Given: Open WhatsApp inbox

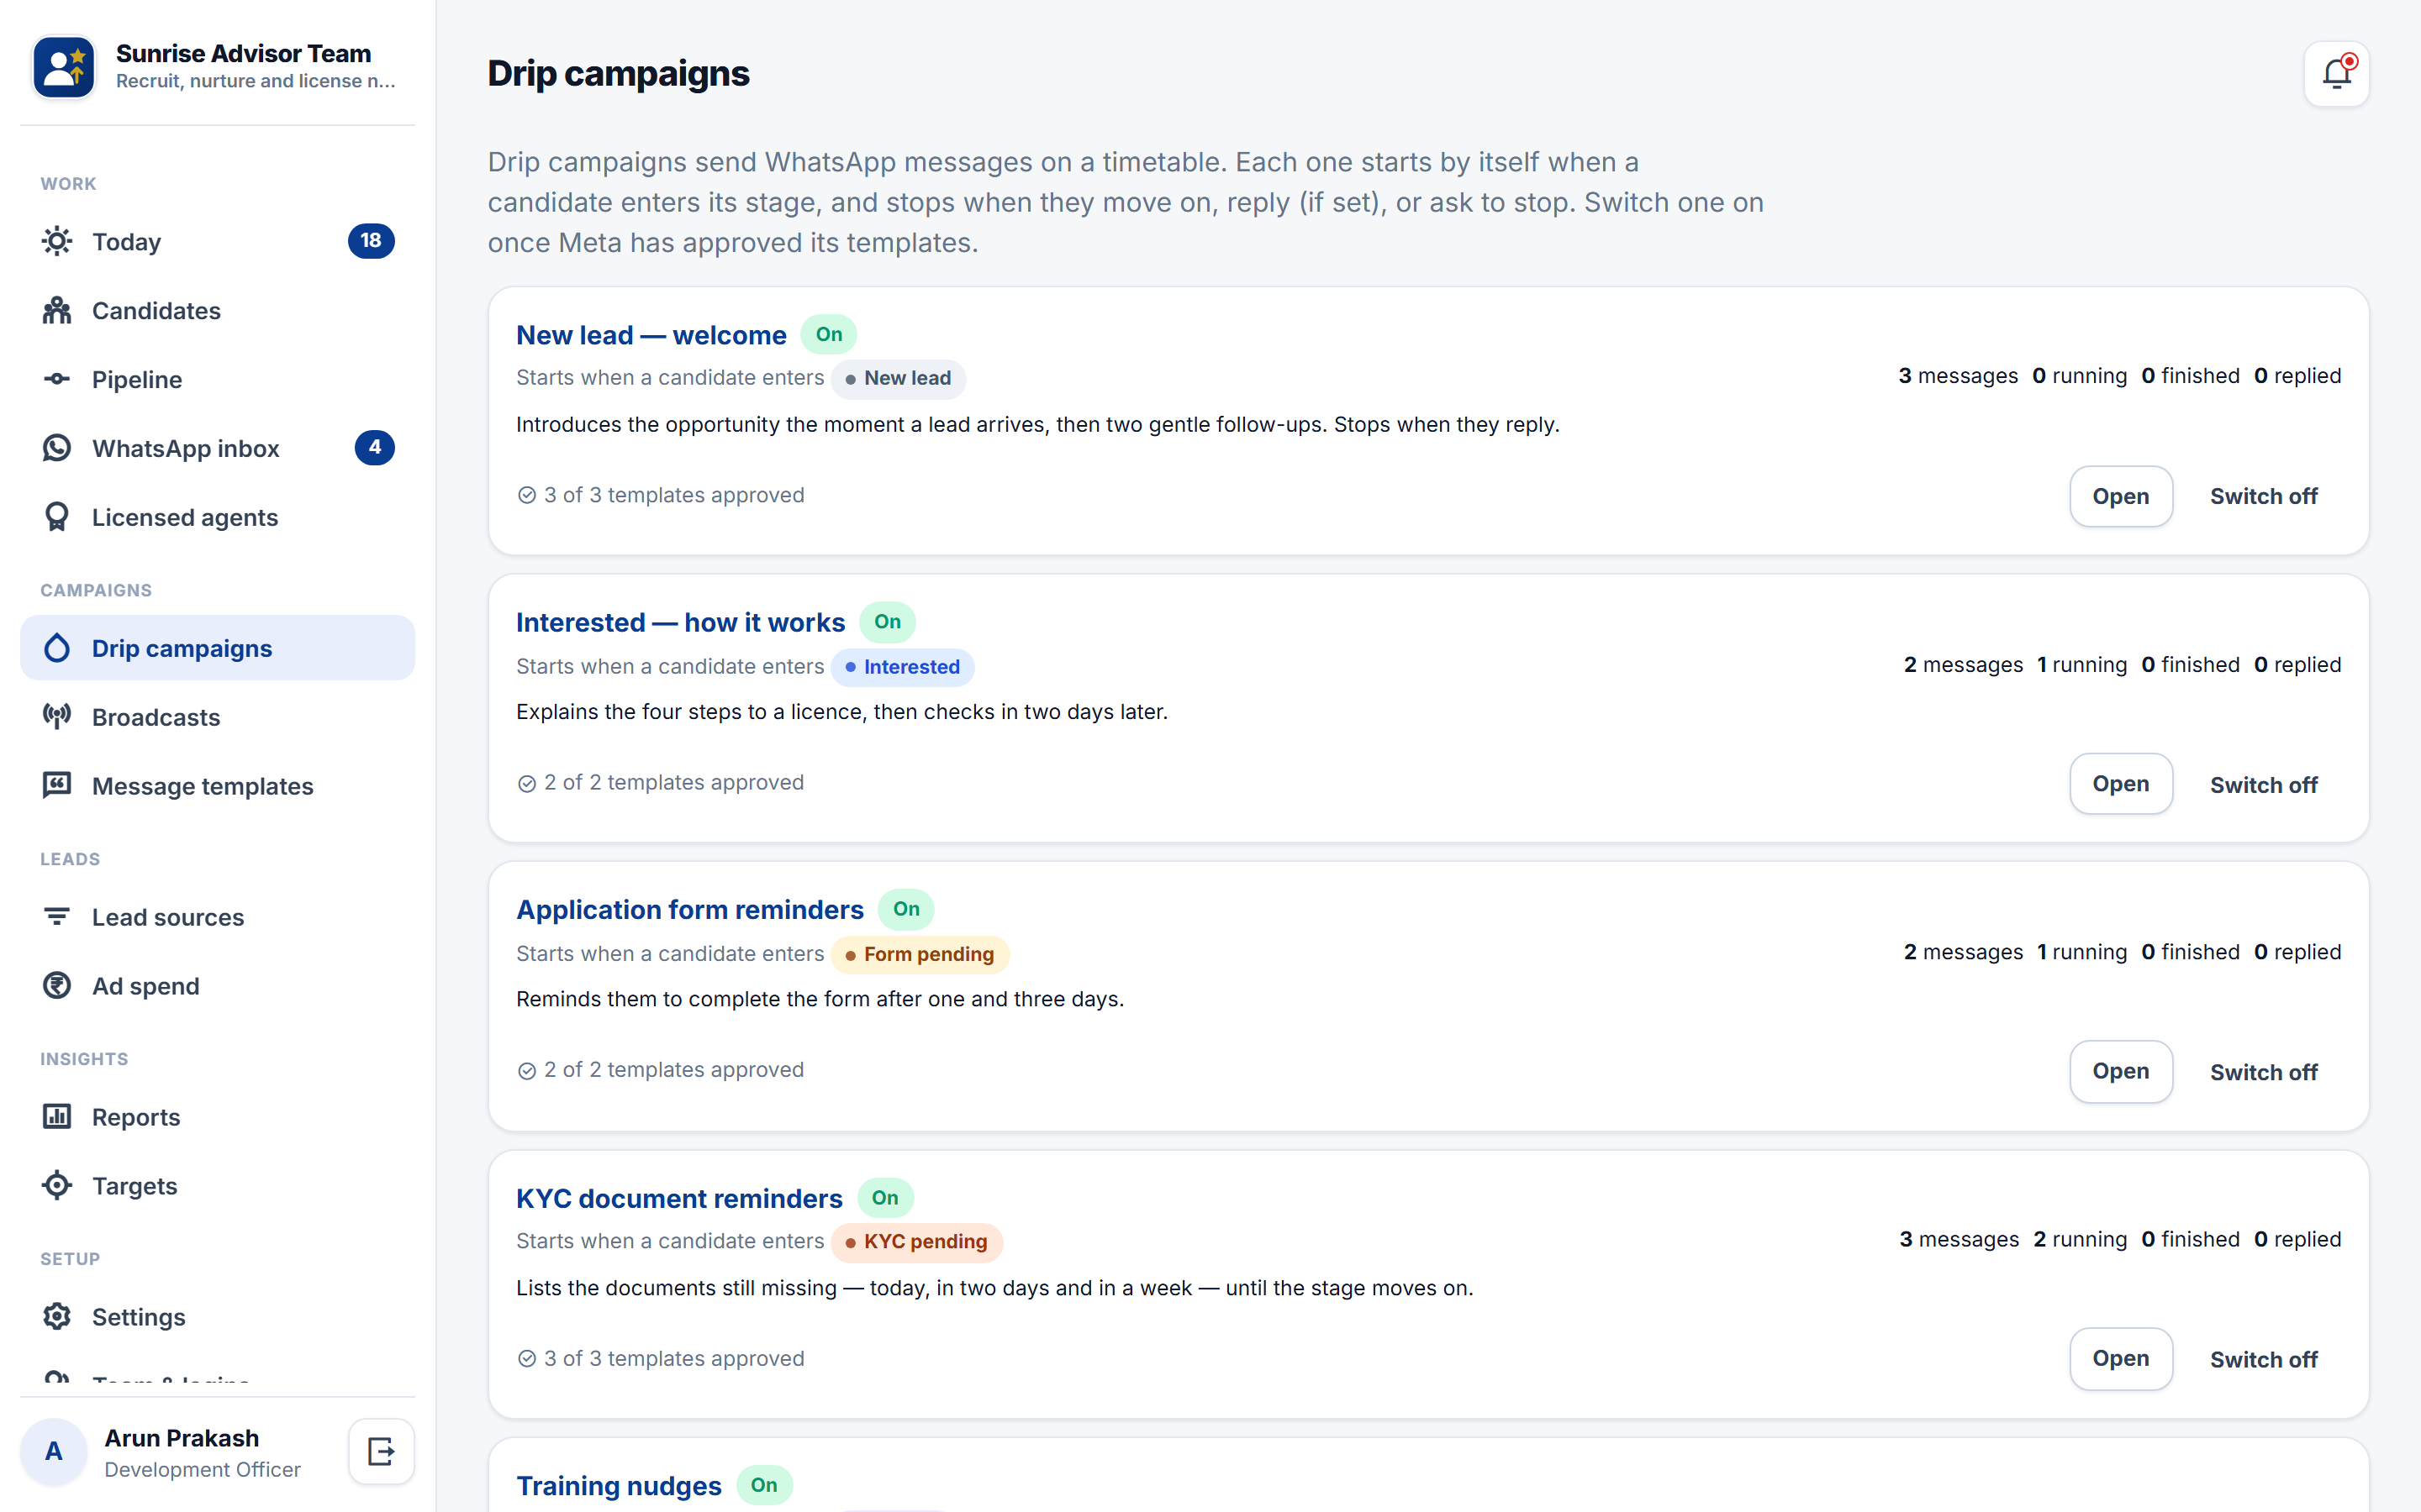Looking at the screenshot, I should click(x=217, y=448).
